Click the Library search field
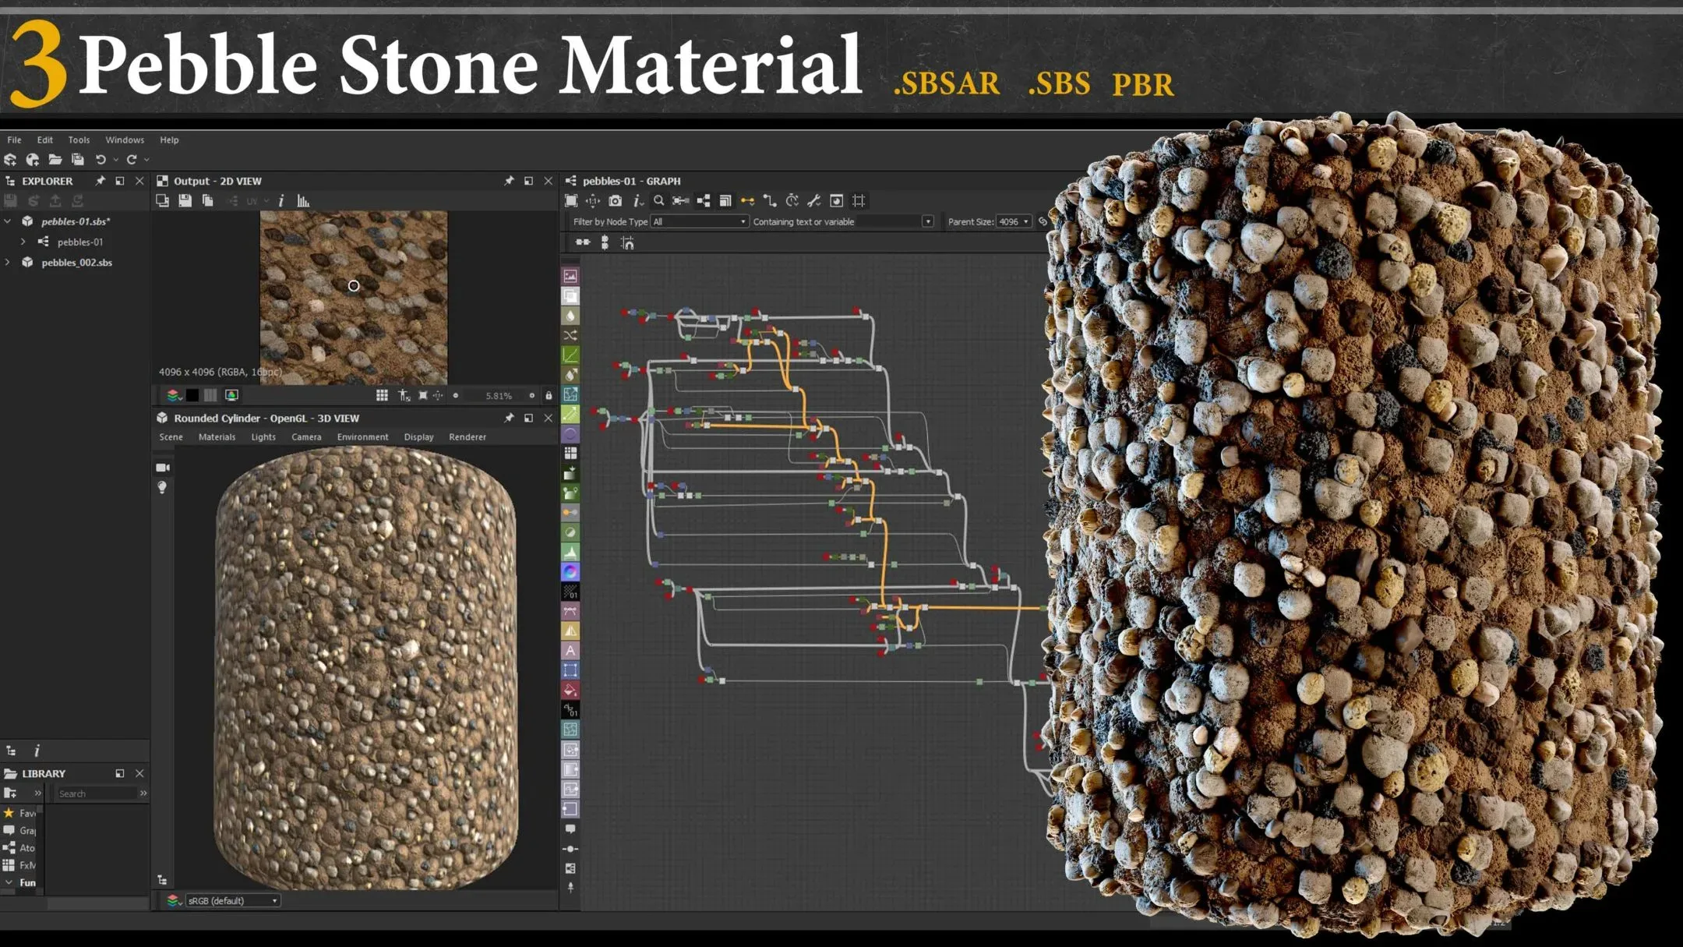This screenshot has height=947, width=1683. tap(97, 793)
